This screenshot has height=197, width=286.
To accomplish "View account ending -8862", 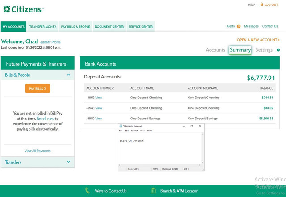I will [x=99, y=98].
